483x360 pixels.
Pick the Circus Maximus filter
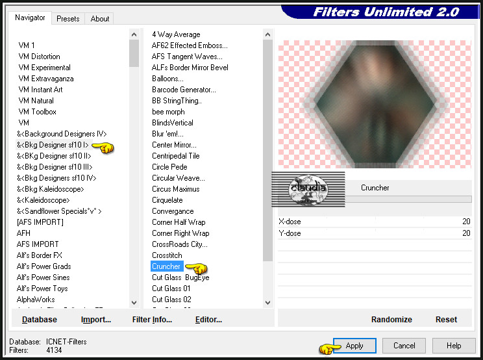pos(175,189)
